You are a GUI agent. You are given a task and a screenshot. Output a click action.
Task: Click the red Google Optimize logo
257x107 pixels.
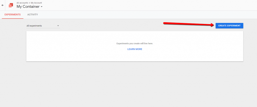tap(11, 5)
